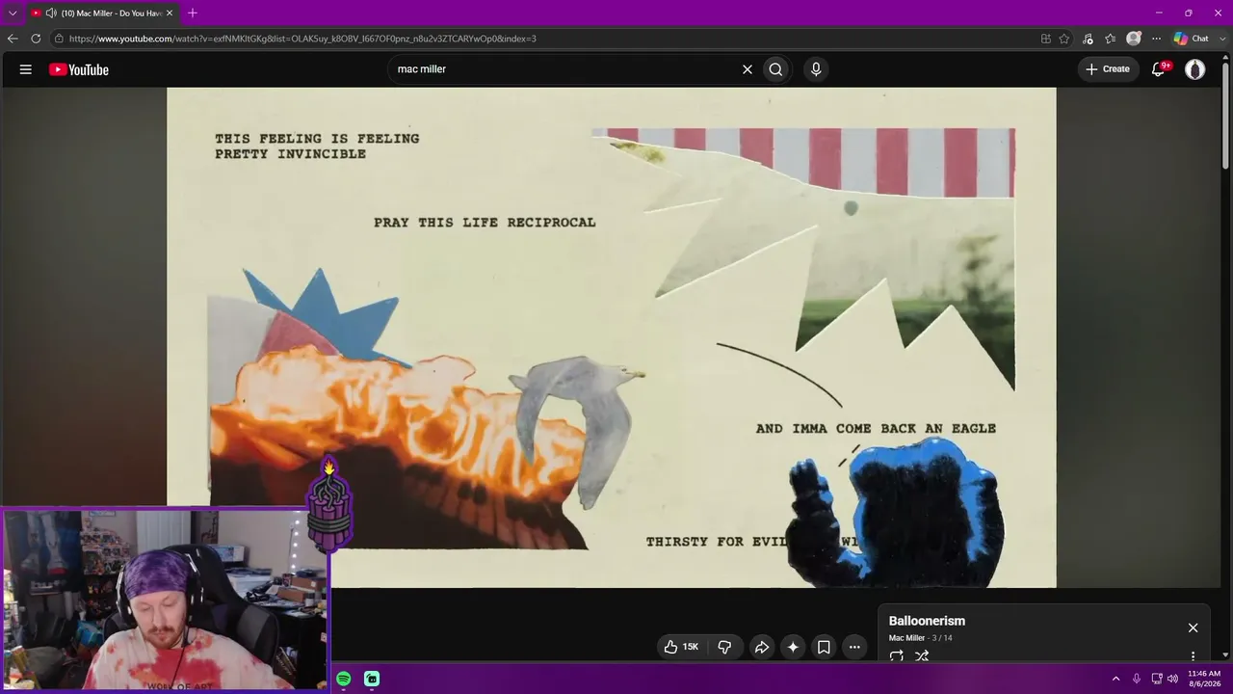Screen dimensions: 1233x694
Task: Share the video using arrow button
Action: tap(761, 647)
